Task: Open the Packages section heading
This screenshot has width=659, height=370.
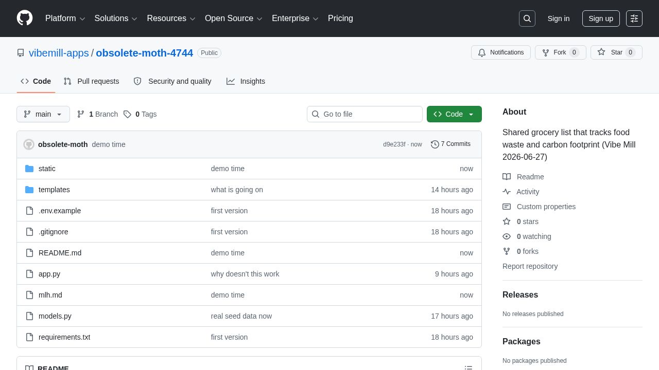Action: (521, 342)
